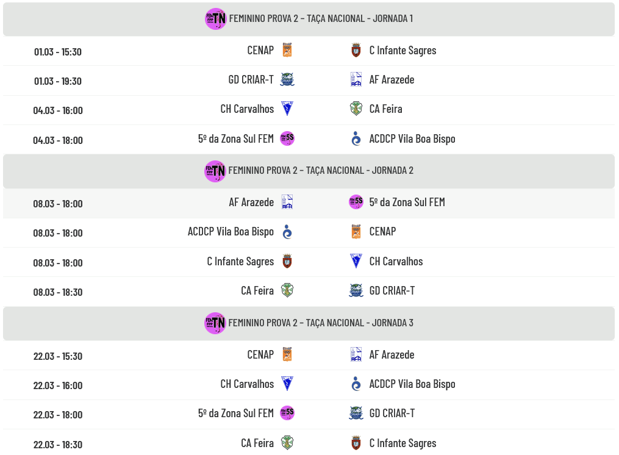619x455 pixels.
Task: Click the GD CRIAR-T crest in the 01.03 19:30 match
Action: (x=287, y=80)
